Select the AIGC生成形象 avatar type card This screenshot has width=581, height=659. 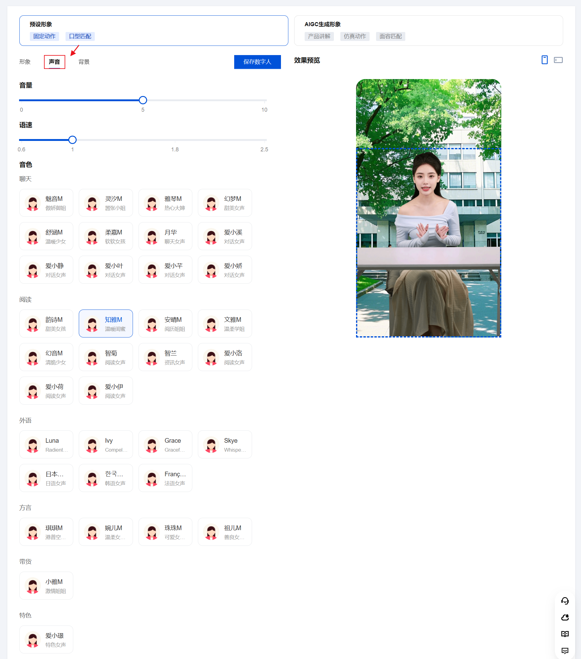[x=428, y=31]
